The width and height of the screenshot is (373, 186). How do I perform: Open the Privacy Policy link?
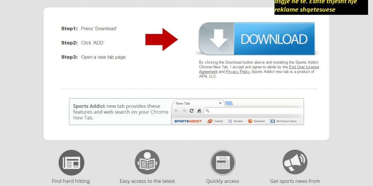[238, 72]
